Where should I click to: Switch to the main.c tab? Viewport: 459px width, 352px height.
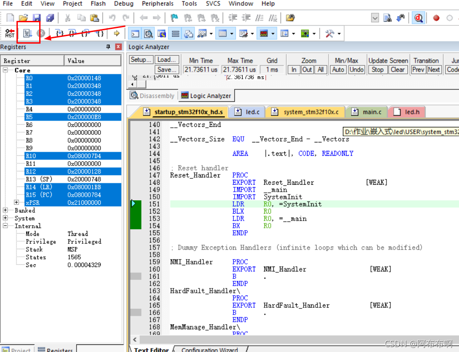[367, 112]
